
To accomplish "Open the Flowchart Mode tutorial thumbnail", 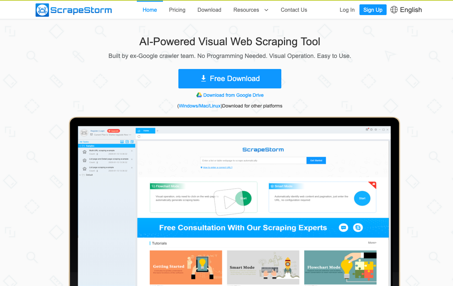I will [x=340, y=268].
